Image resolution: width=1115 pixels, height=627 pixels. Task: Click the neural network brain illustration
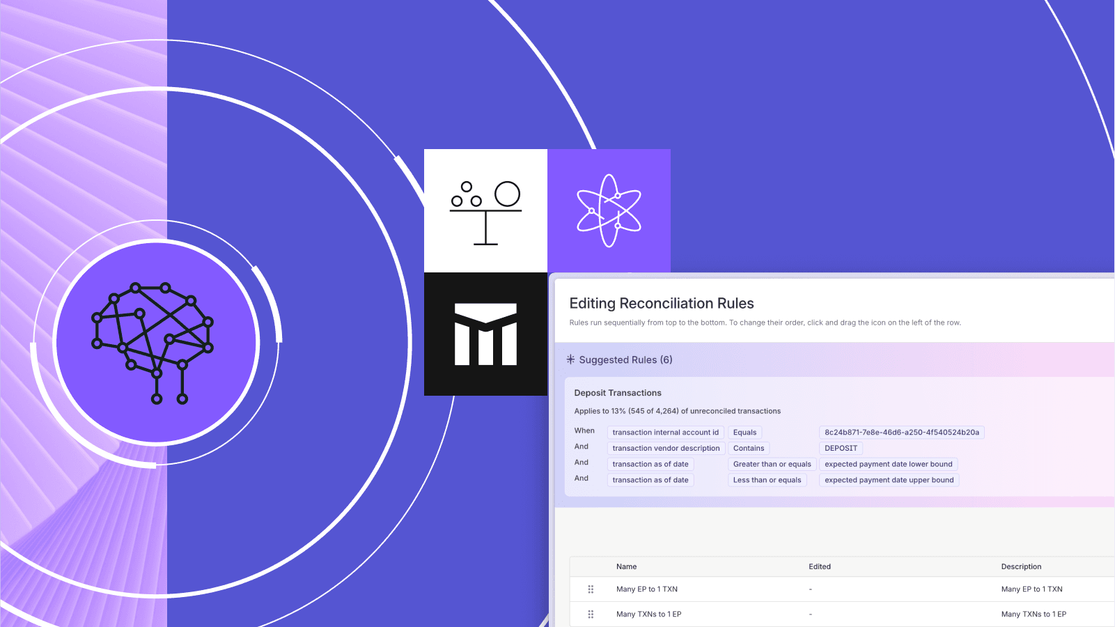[157, 341]
